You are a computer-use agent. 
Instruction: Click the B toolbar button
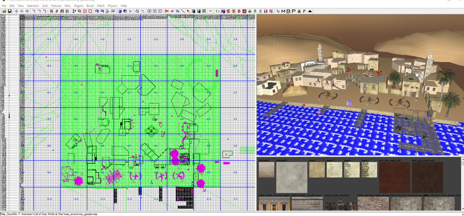click(x=289, y=10)
